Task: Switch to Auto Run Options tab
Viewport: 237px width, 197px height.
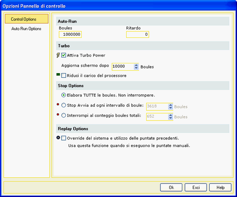Action: [26, 29]
